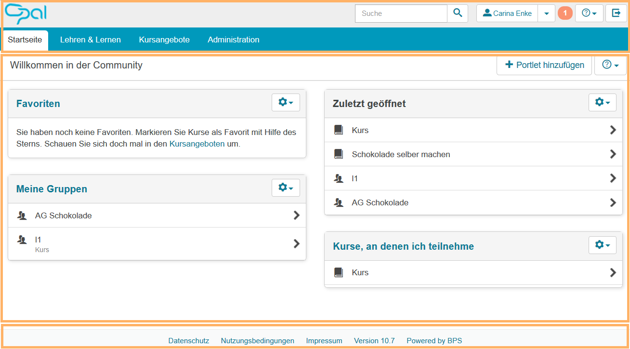Open gear settings for Zuletzt geöffnet portlet
Viewport: 630px width, 349px height.
602,103
